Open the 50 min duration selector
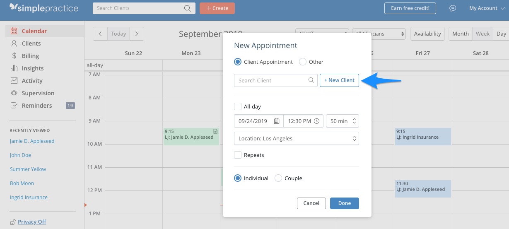Viewport: 509px width, 229px height. 342,121
